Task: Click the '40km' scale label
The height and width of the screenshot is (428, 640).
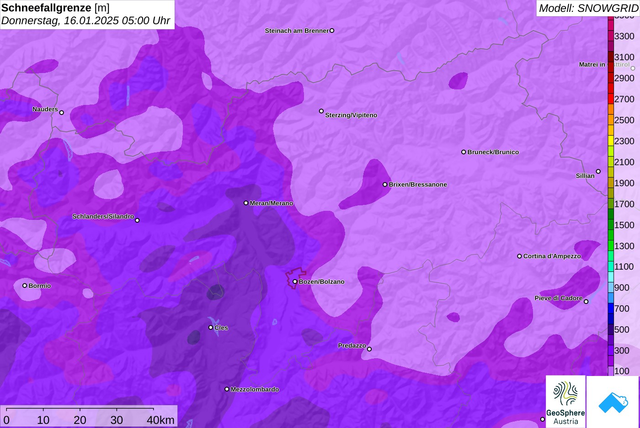Action: [160, 420]
